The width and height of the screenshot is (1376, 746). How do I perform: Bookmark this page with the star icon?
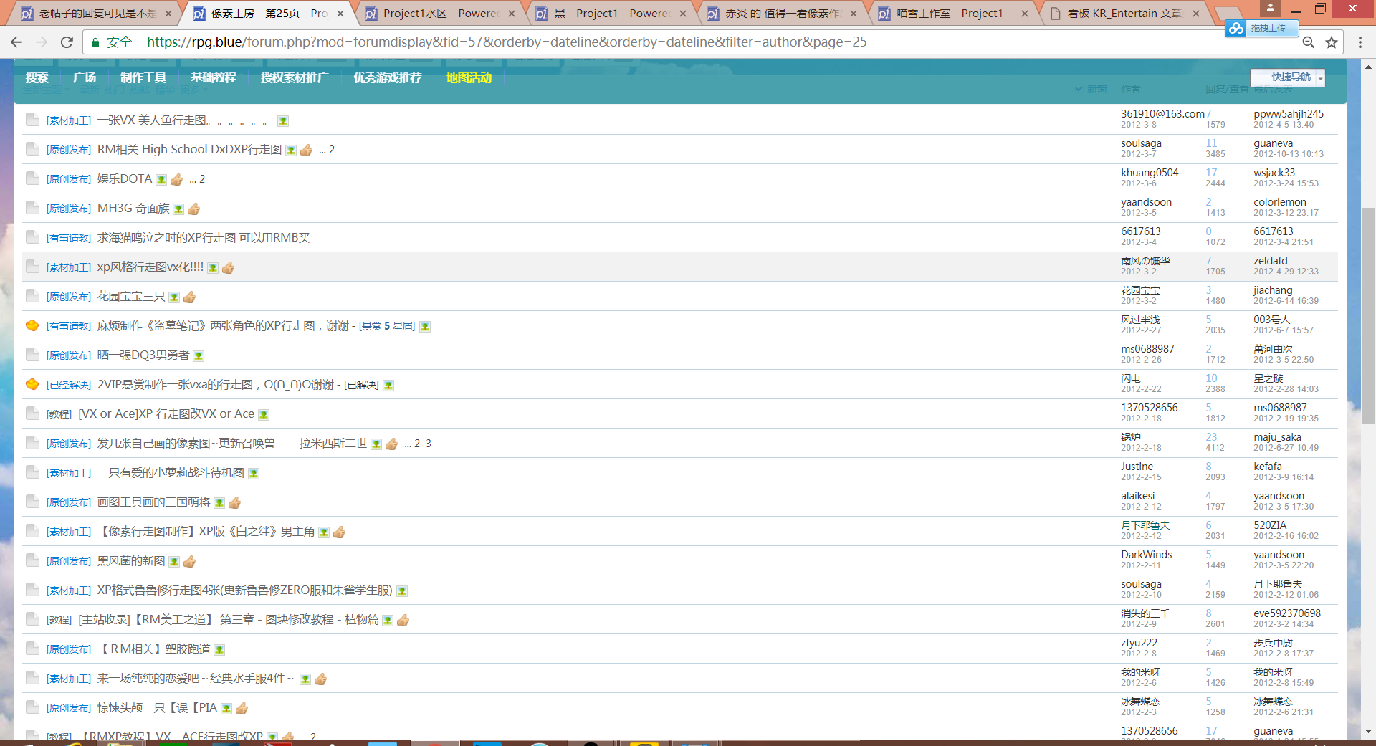click(x=1332, y=42)
